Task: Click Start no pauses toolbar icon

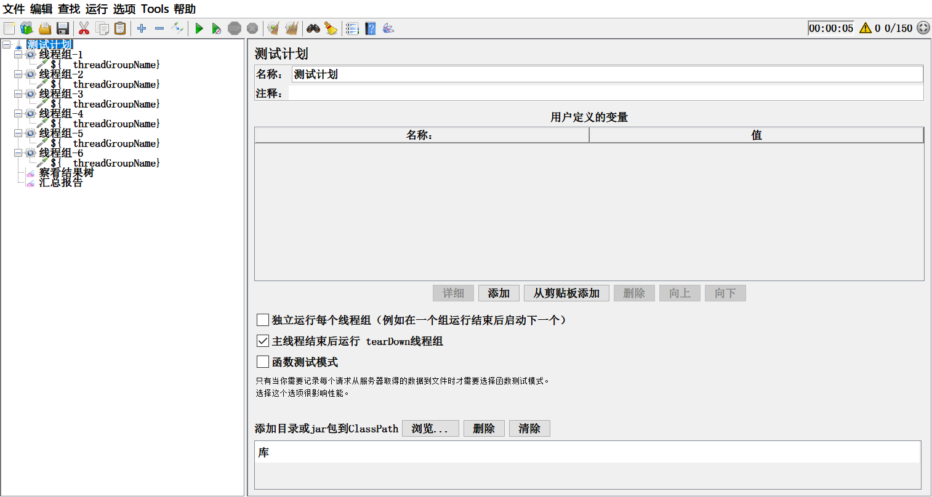Action: [216, 28]
